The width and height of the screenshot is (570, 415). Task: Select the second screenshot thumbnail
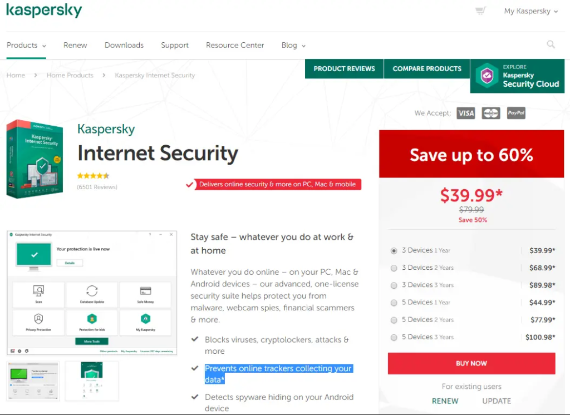(92, 381)
